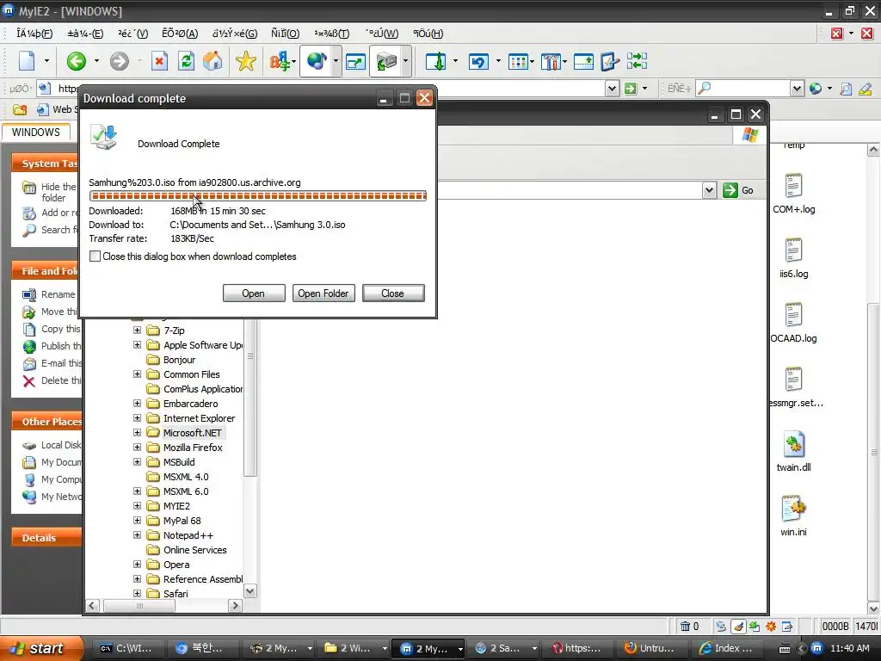Click the download progress bar

(x=258, y=195)
